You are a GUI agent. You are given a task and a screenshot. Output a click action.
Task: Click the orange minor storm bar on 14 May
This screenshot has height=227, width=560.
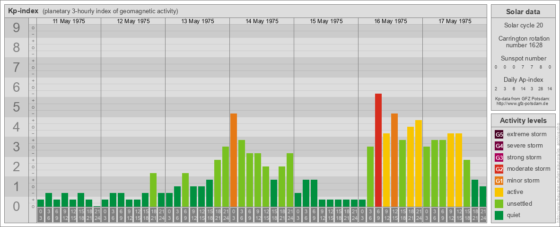click(234, 160)
